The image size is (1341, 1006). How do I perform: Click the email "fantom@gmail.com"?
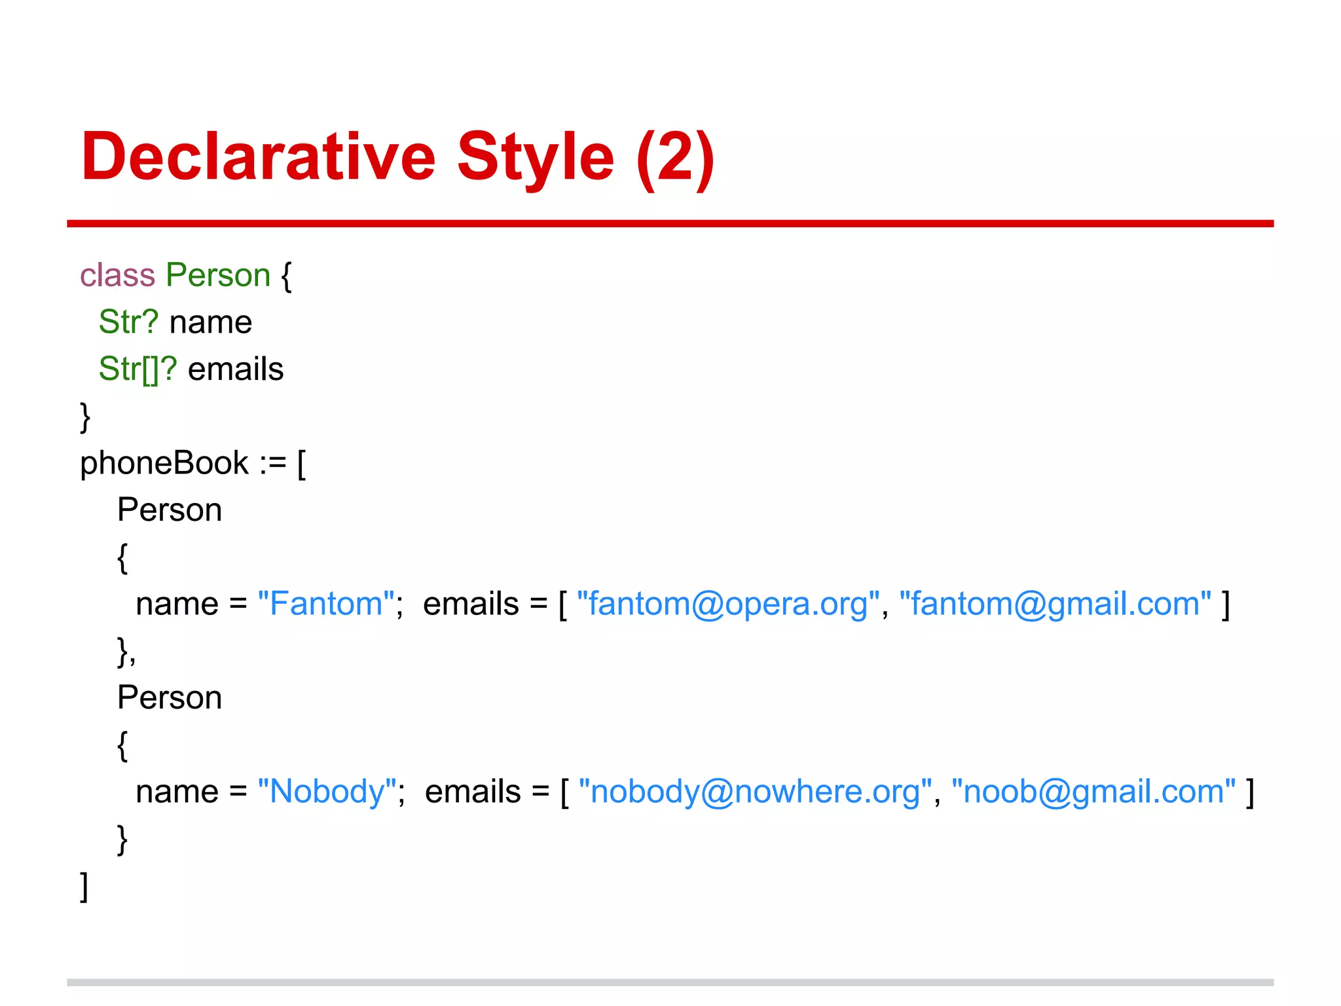pos(1055,604)
